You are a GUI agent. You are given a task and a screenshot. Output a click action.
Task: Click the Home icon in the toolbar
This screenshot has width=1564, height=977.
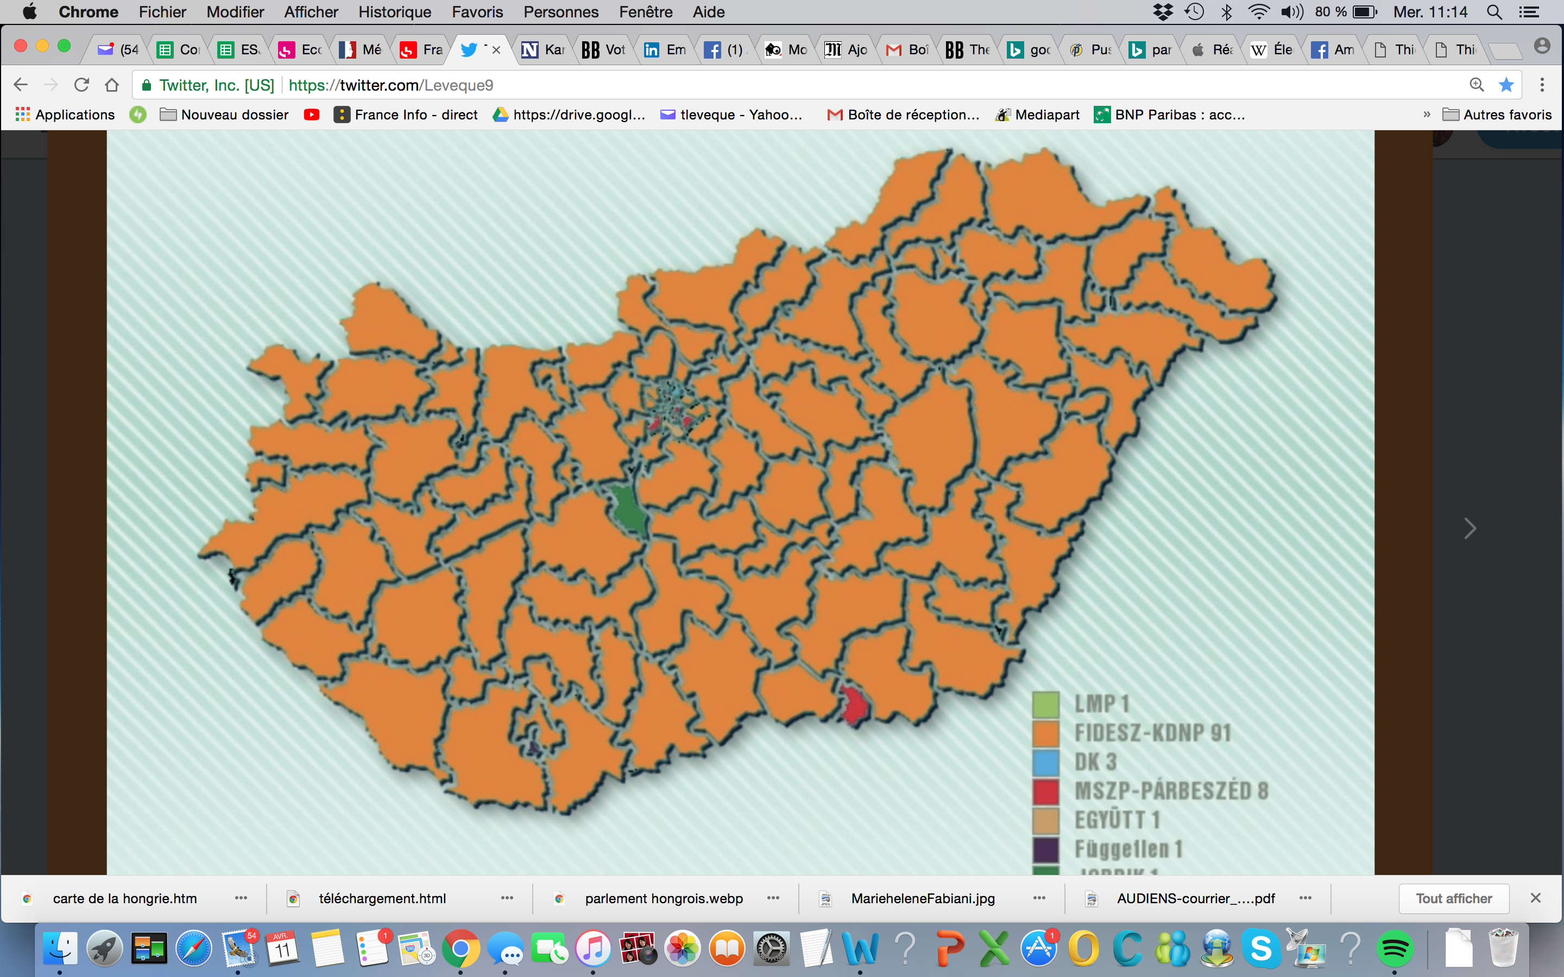[x=112, y=85]
